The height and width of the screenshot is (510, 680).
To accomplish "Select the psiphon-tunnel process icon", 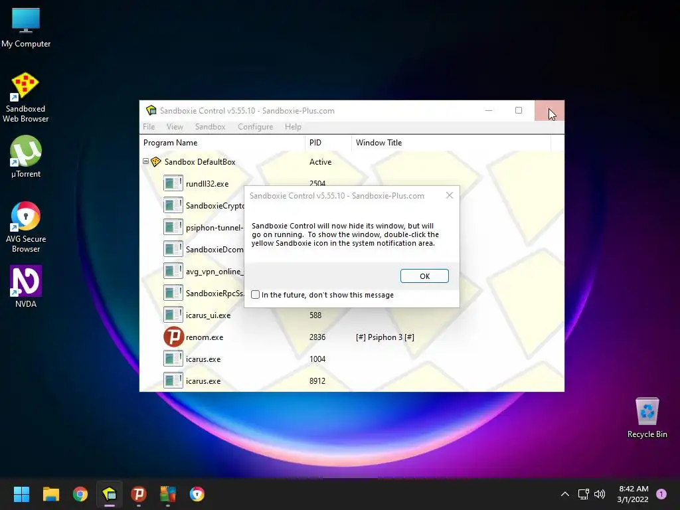I will coord(173,227).
